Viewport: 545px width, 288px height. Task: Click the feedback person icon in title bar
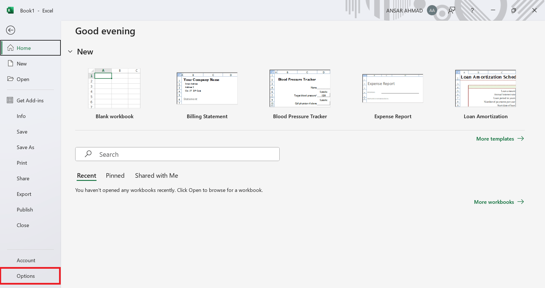tap(451, 10)
